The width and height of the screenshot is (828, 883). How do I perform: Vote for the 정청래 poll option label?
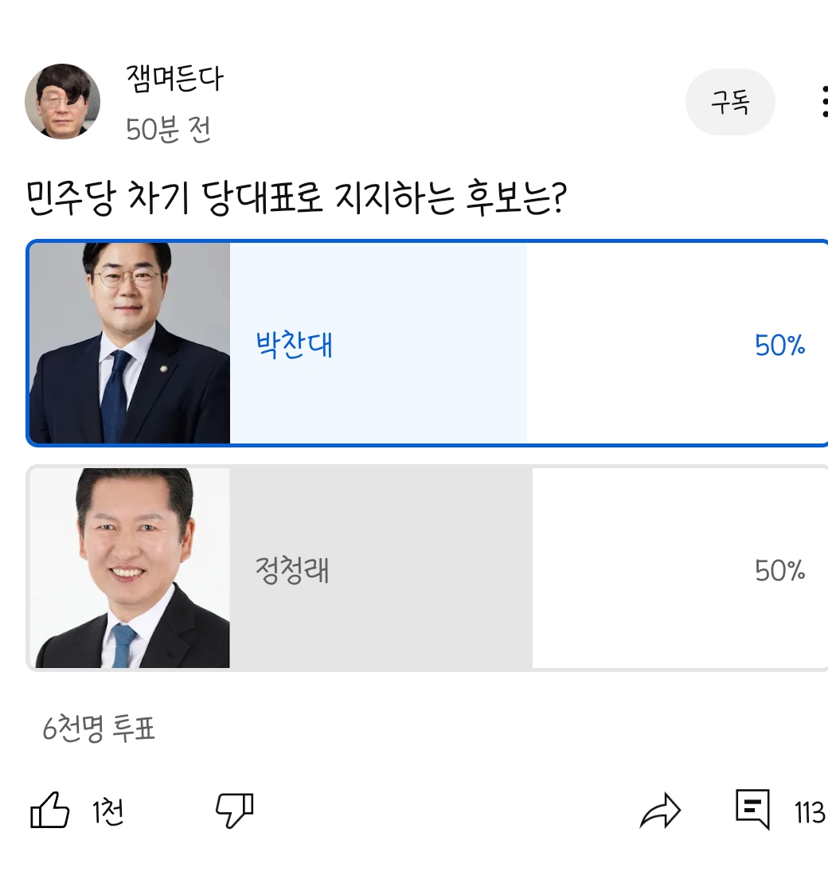(x=292, y=571)
